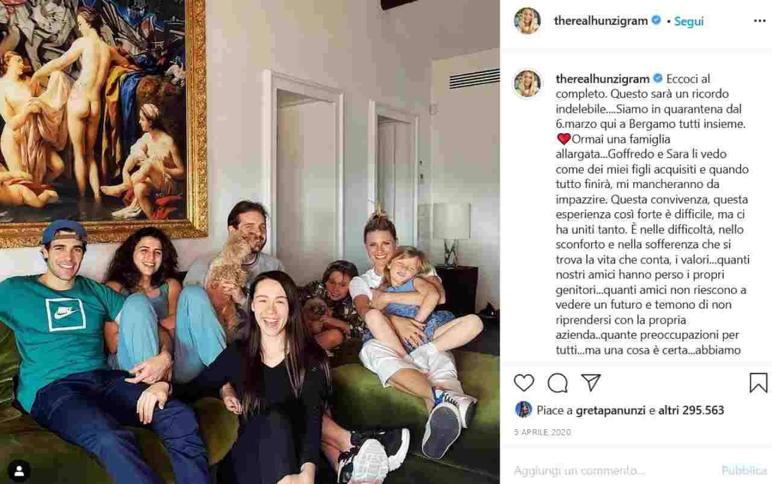772x484 pixels.
Task: Open therealhunzigram username in caption
Action: (603, 79)
